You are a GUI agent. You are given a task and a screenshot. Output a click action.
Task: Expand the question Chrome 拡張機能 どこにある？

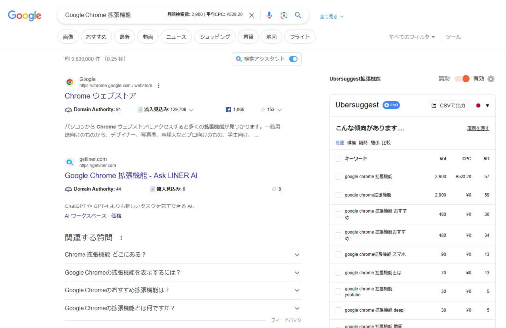tap(297, 255)
